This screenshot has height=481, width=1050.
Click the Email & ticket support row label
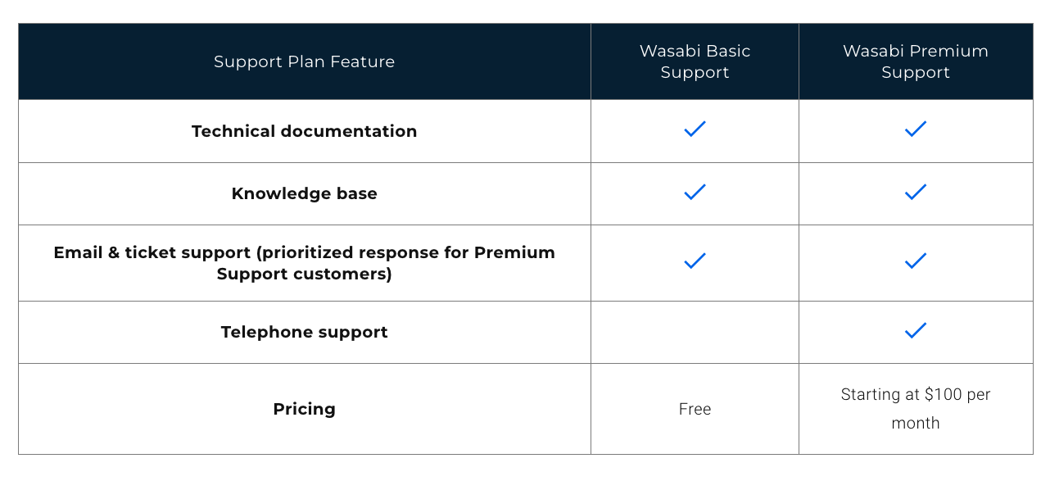point(304,263)
